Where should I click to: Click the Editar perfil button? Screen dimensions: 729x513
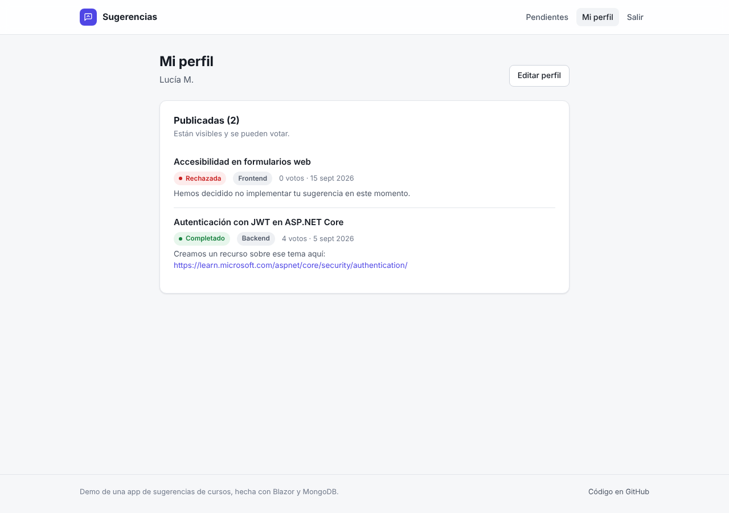[x=539, y=76]
